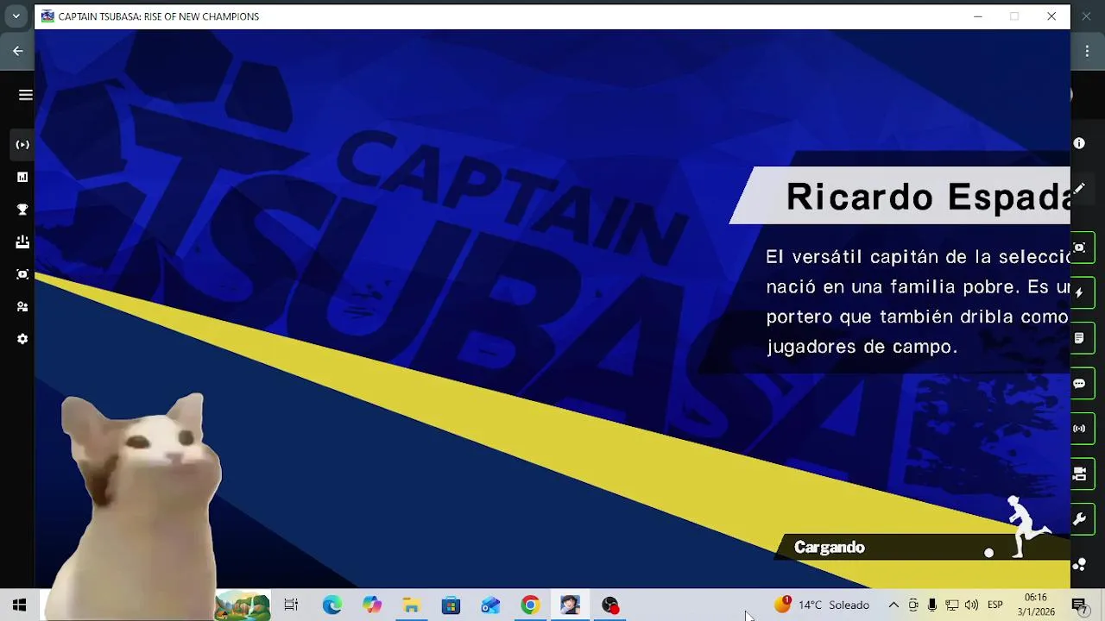Open the bar chart analytics icon
Image resolution: width=1105 pixels, height=621 pixels.
22,177
